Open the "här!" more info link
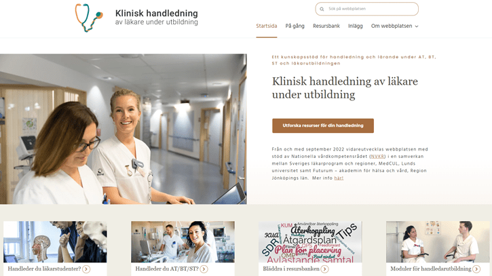 click(x=339, y=178)
